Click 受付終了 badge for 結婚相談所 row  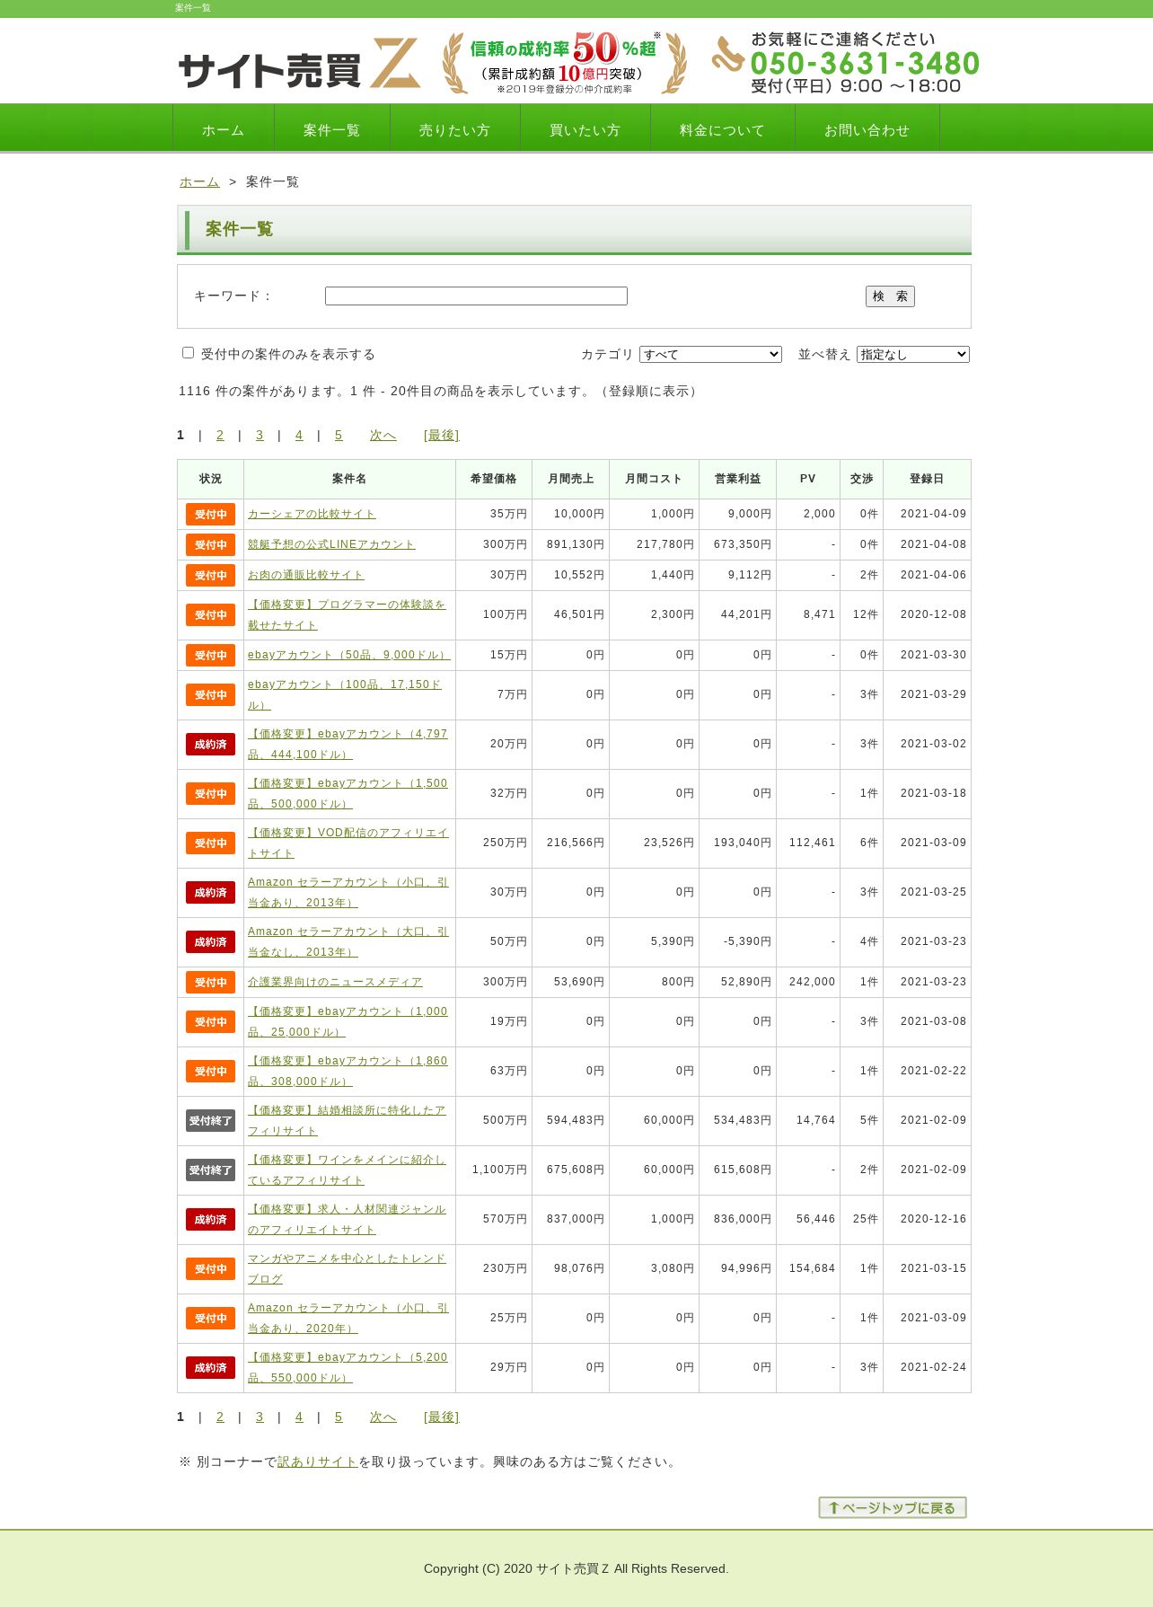point(210,1120)
